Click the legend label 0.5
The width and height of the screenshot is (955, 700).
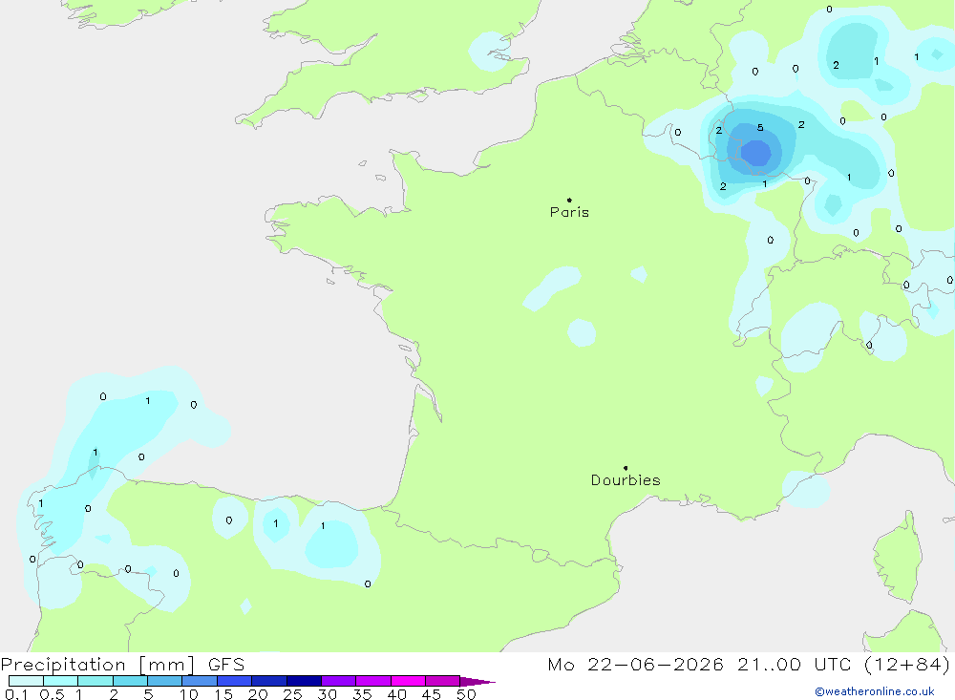click(x=52, y=694)
